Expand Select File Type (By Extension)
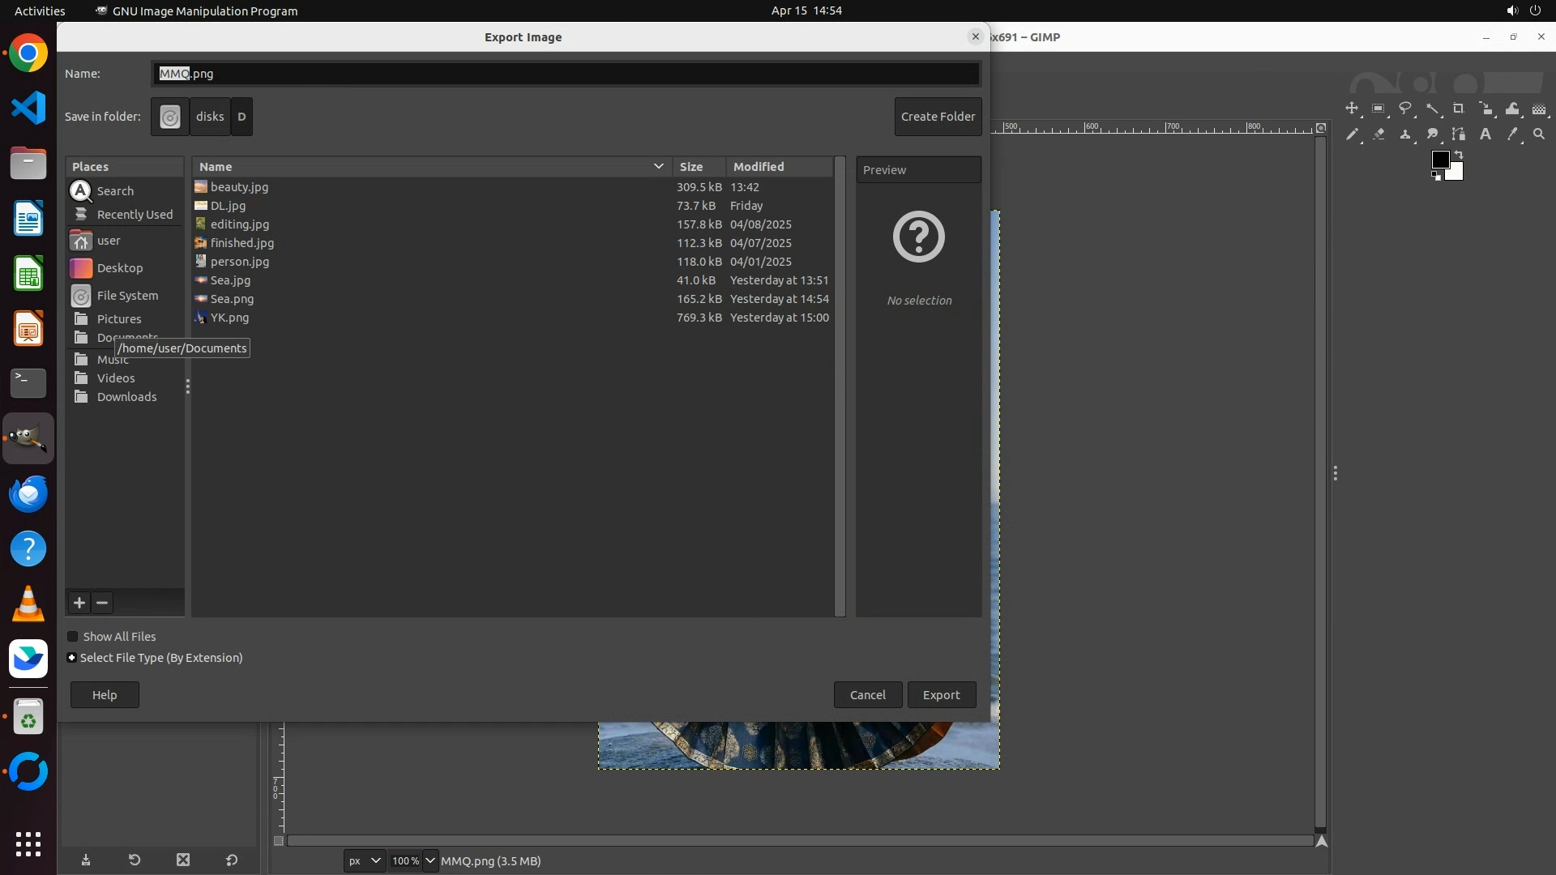 [x=72, y=658]
